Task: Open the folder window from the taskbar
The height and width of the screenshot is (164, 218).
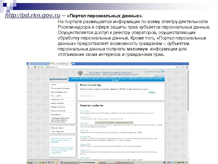Action: (x=106, y=162)
